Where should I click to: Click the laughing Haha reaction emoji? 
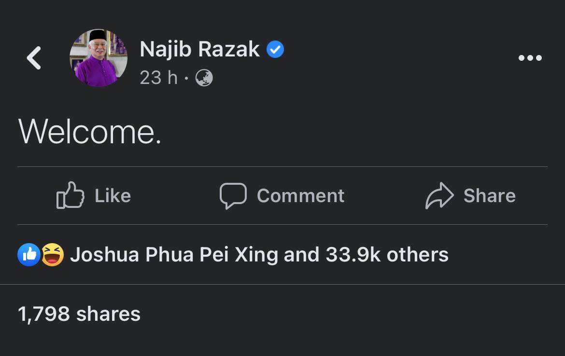53,255
